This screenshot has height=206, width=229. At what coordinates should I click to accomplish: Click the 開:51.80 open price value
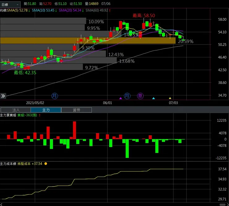[30, 4]
